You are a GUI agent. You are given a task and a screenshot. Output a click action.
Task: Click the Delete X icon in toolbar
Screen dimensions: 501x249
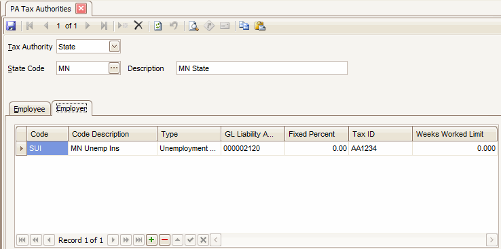(x=138, y=26)
